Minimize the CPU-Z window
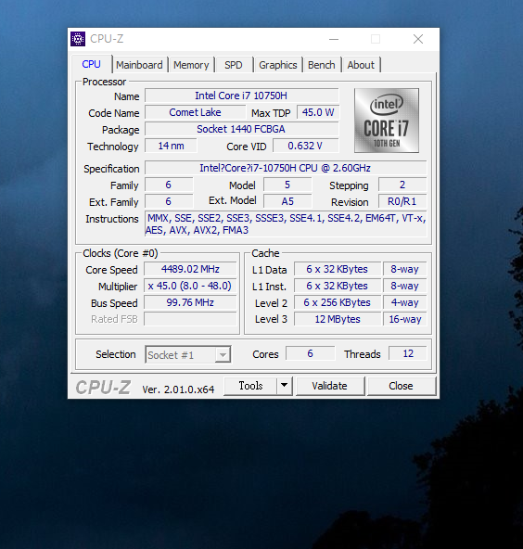The image size is (523, 549). click(x=334, y=39)
